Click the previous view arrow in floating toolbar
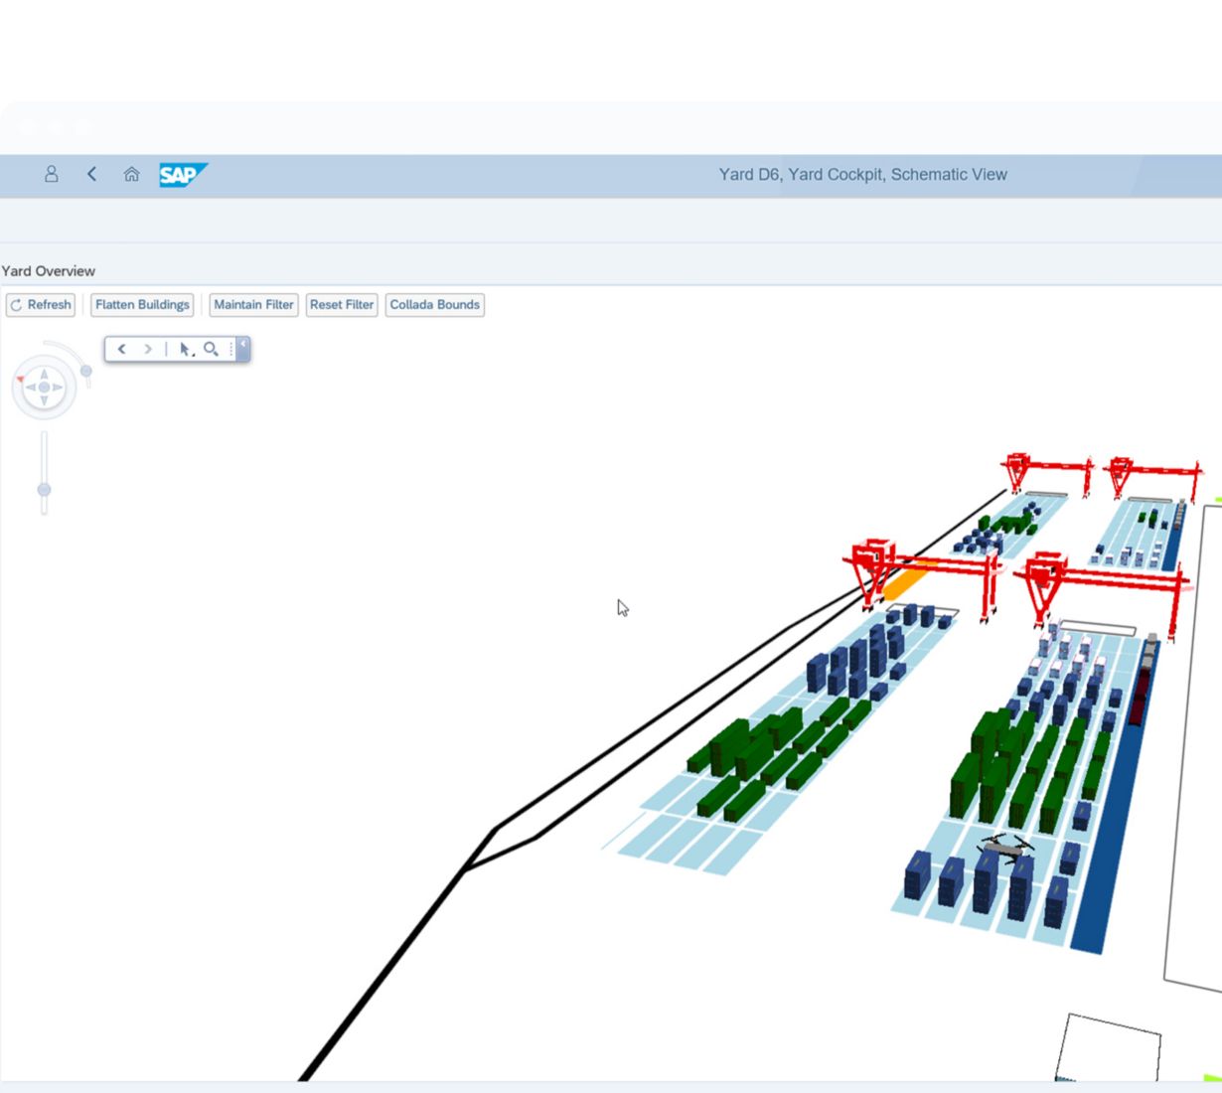This screenshot has width=1222, height=1093. (x=122, y=349)
